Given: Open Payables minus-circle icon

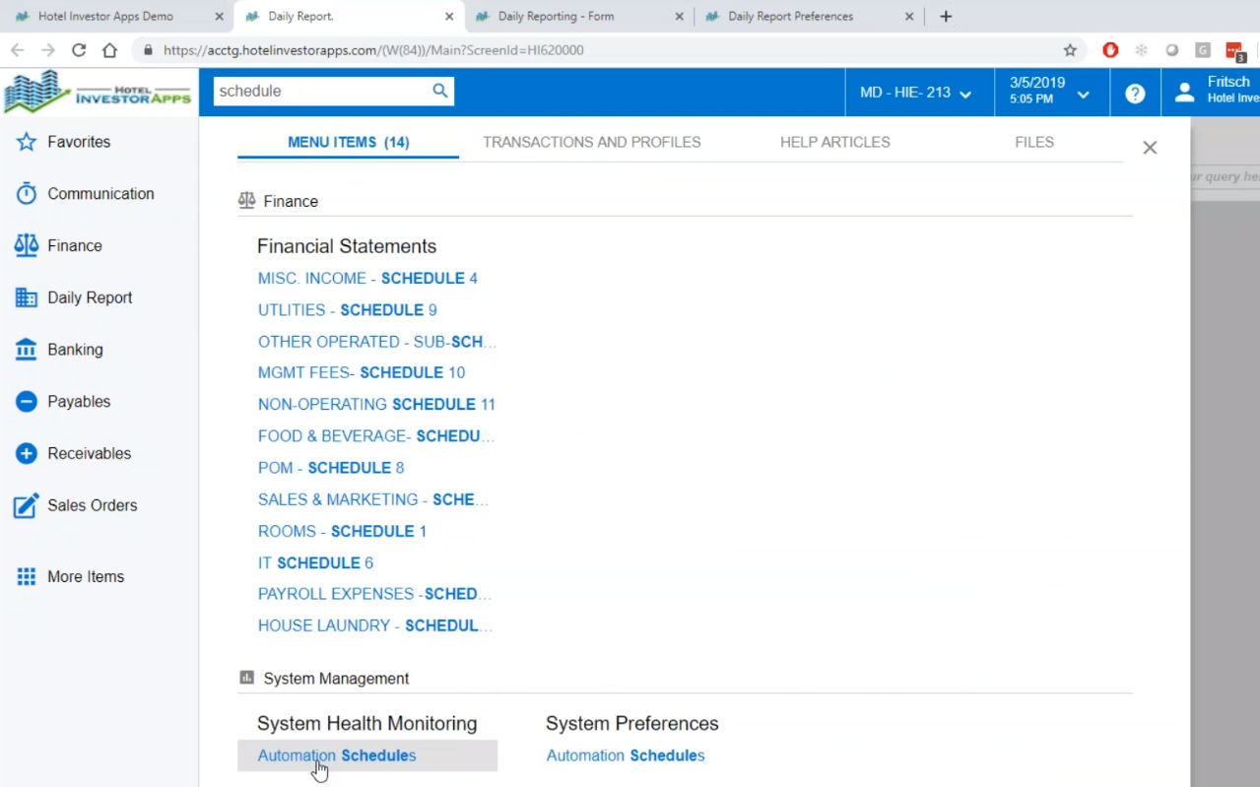Looking at the screenshot, I should click(27, 402).
